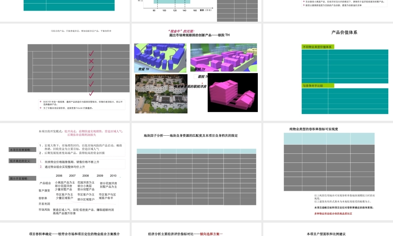Click the row label 容积率
The width and height of the screenshot is (393, 236).
43,198
